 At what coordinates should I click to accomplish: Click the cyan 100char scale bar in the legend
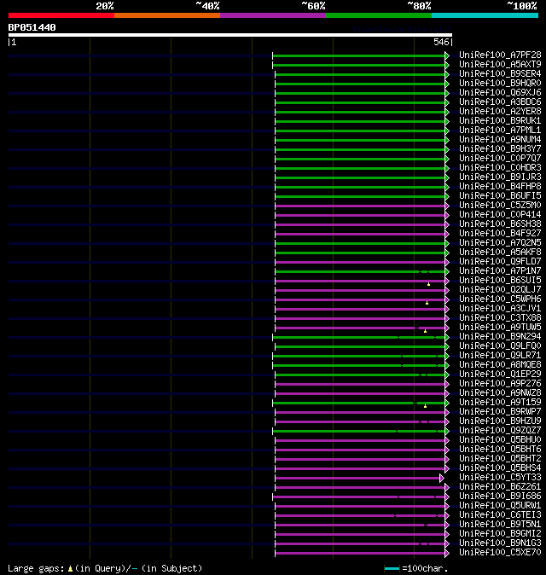[392, 569]
